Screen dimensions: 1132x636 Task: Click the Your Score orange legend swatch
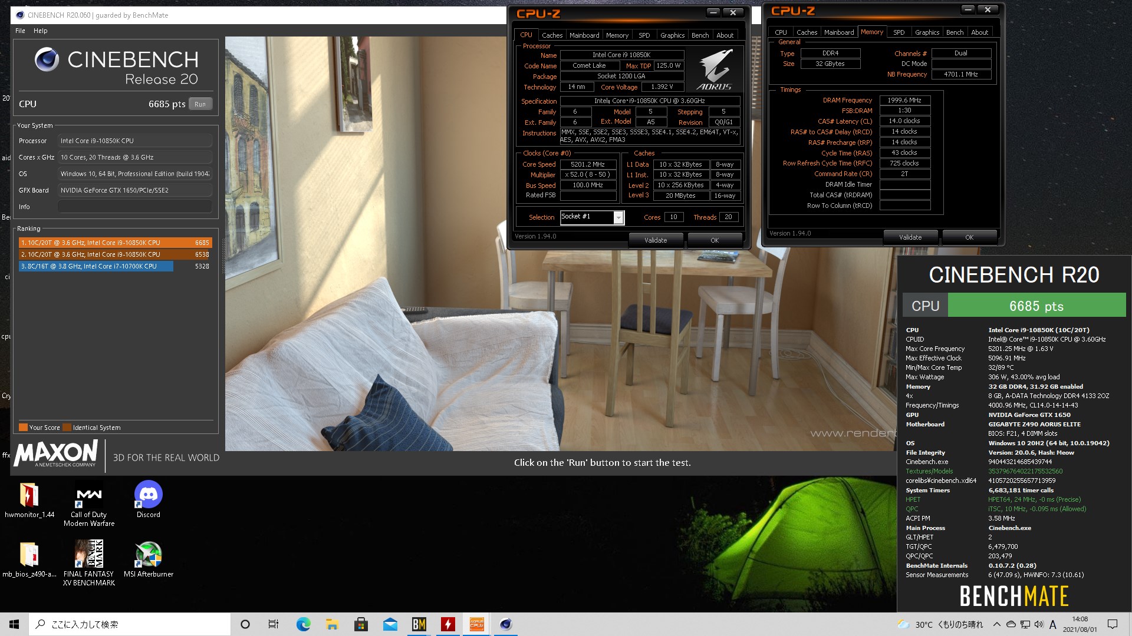[23, 428]
